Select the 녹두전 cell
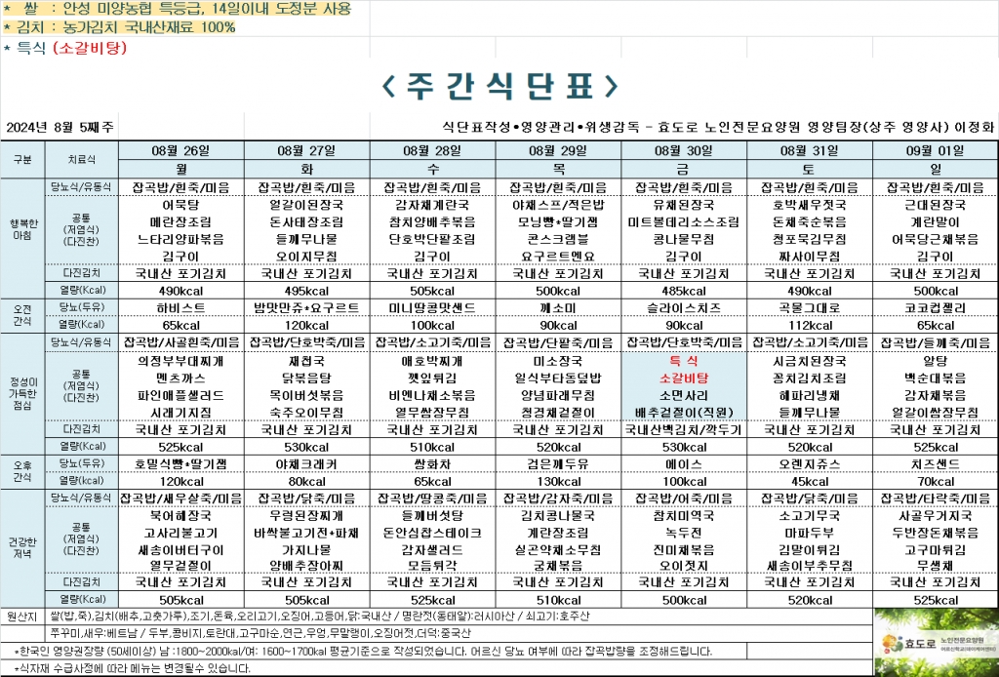Viewport: 999px width, 677px height. coord(684,533)
